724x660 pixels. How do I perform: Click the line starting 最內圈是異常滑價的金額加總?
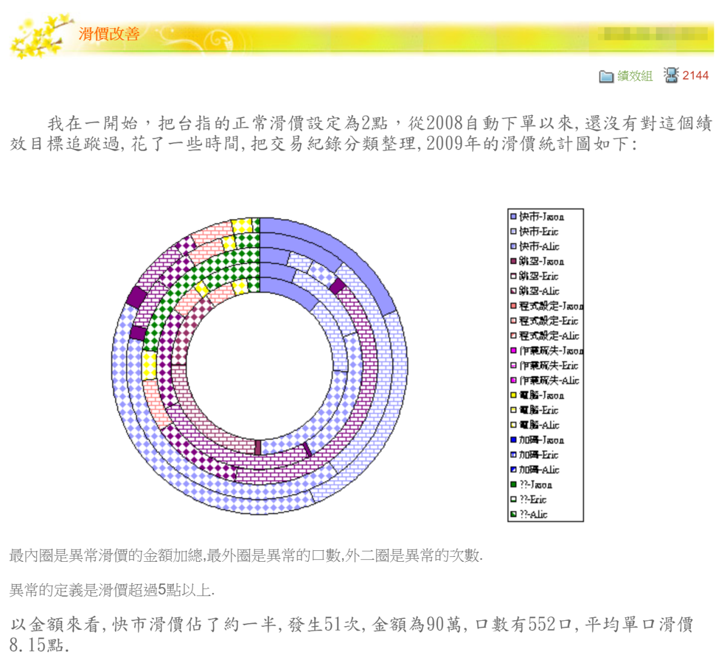(x=246, y=555)
